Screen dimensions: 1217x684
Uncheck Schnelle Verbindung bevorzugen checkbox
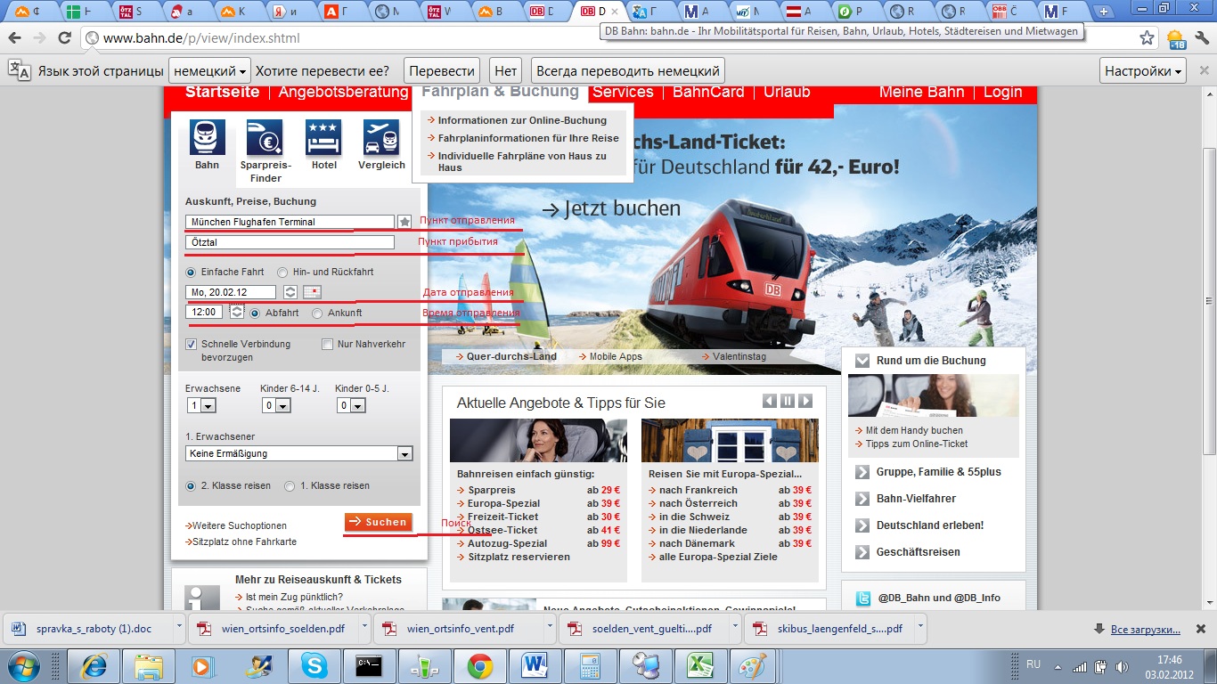tap(191, 345)
